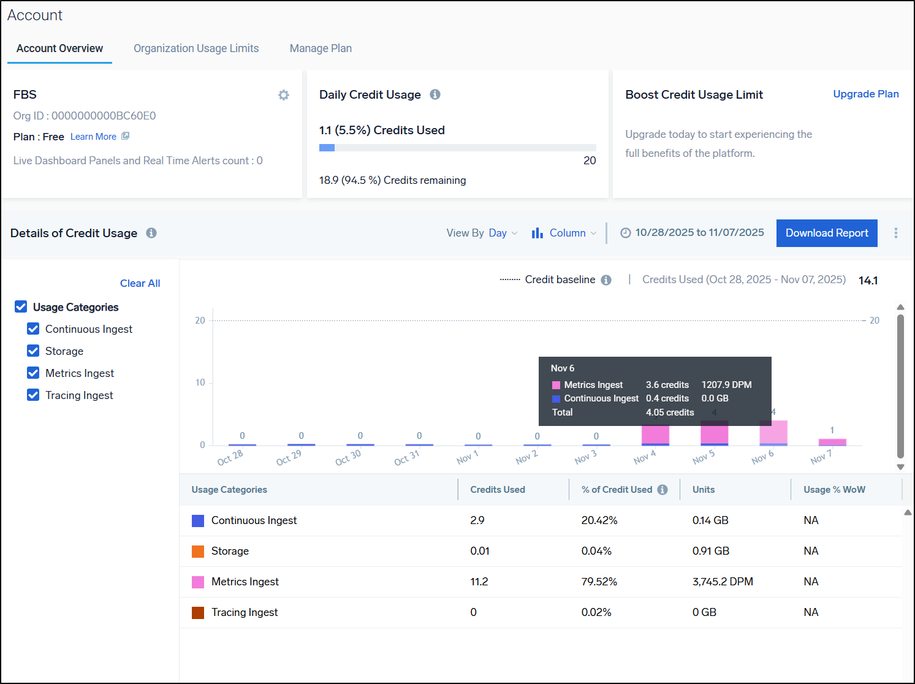This screenshot has height=684, width=915.
Task: Open the Manage Plan tab
Action: (321, 48)
